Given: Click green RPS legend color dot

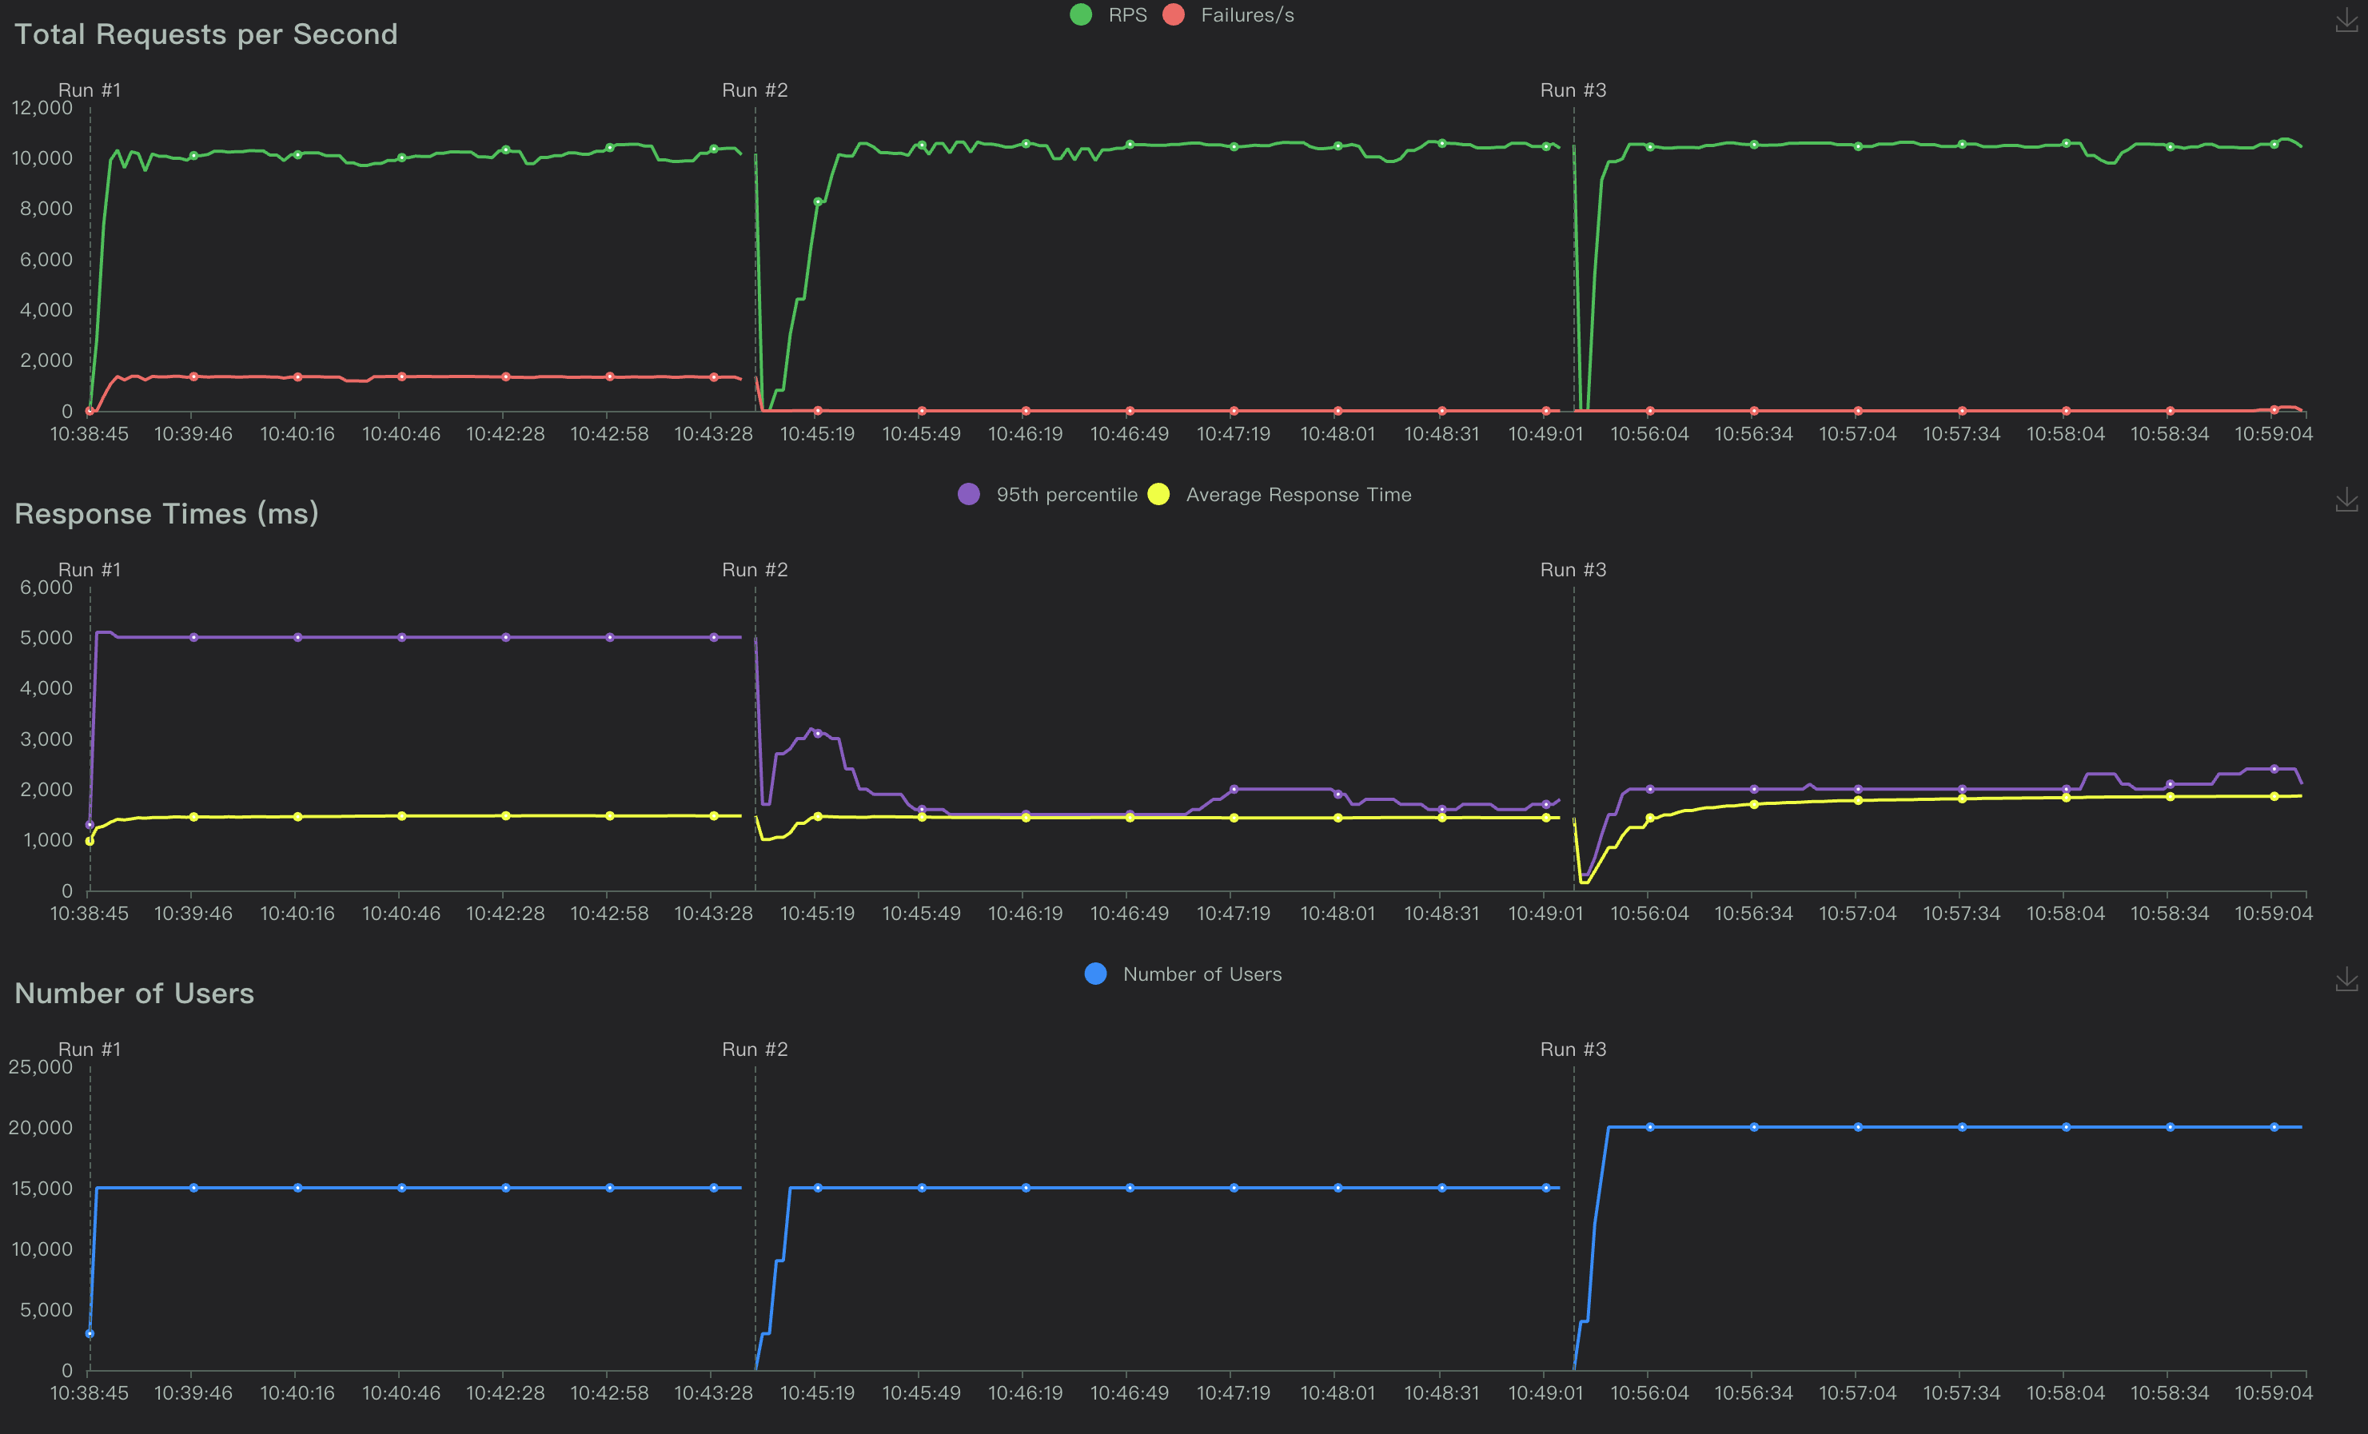Looking at the screenshot, I should (x=1081, y=14).
